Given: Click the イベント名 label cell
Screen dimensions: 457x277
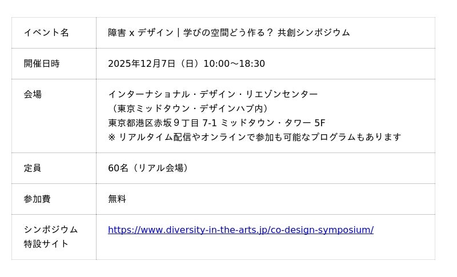Looking at the screenshot, I should click(46, 33).
